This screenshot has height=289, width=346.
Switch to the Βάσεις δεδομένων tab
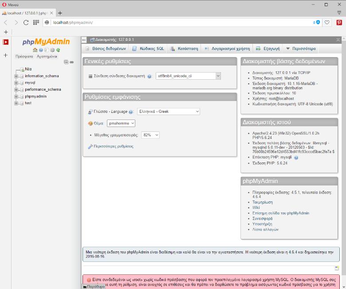point(106,49)
